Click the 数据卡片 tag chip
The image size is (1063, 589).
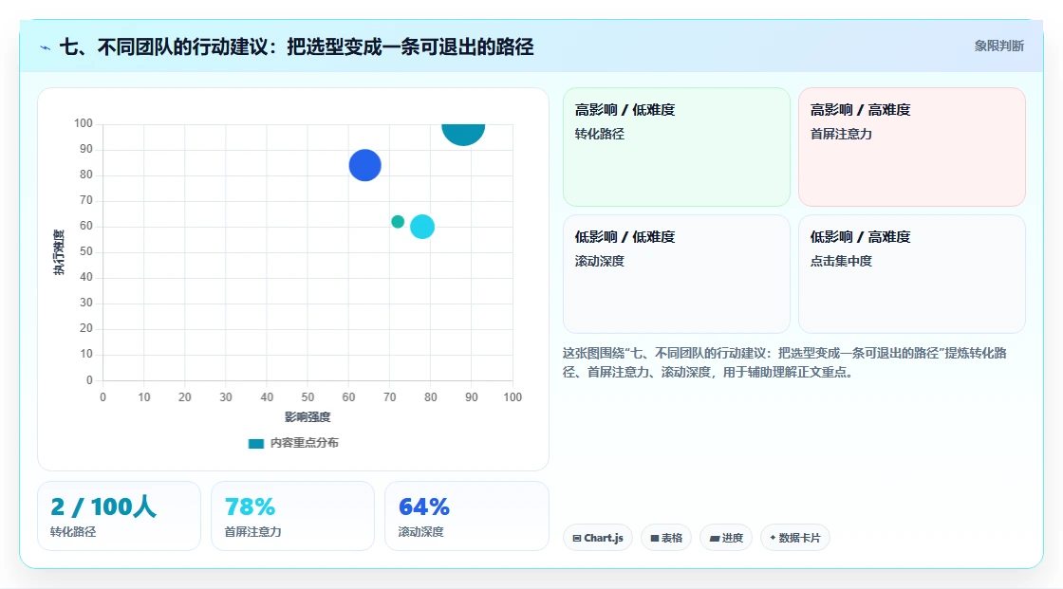795,538
